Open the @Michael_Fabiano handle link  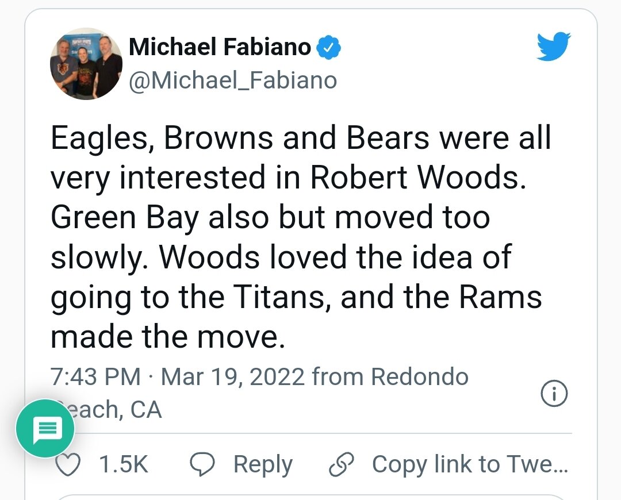(x=233, y=80)
